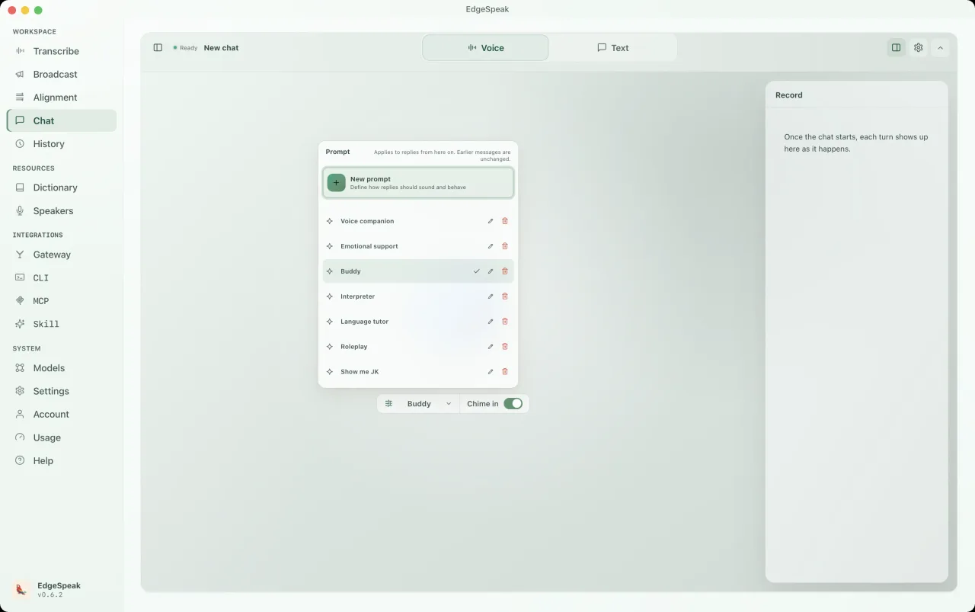The image size is (975, 612).
Task: Open the Alignment page
Action: [x=62, y=98]
